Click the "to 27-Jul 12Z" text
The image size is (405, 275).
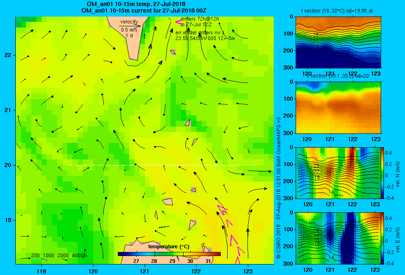tap(196, 25)
